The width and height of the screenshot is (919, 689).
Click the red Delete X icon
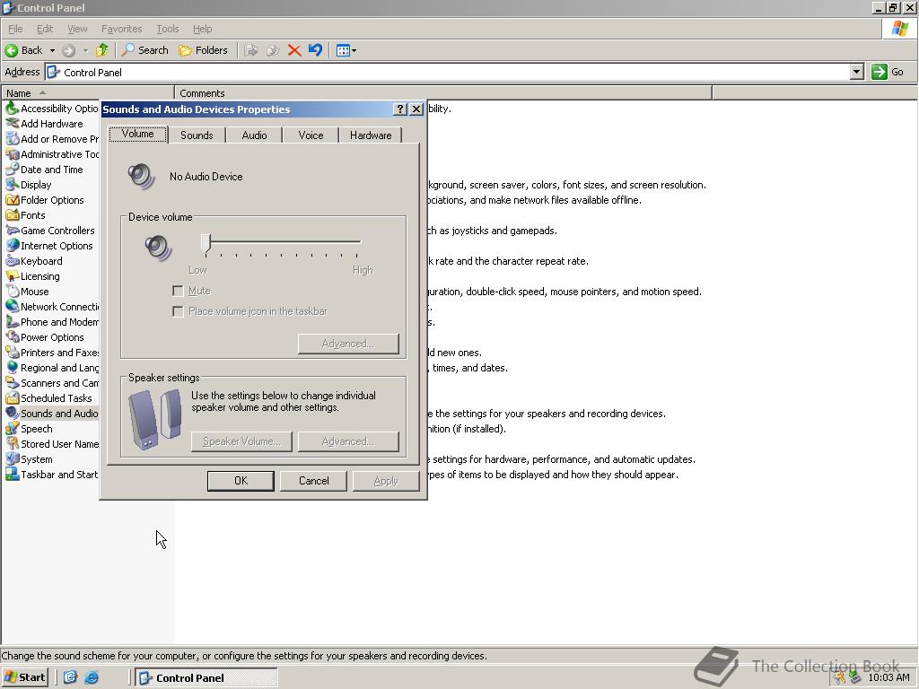pos(294,50)
